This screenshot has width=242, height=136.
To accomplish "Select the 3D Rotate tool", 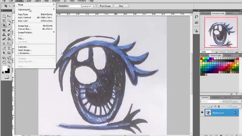I will 4,58.
